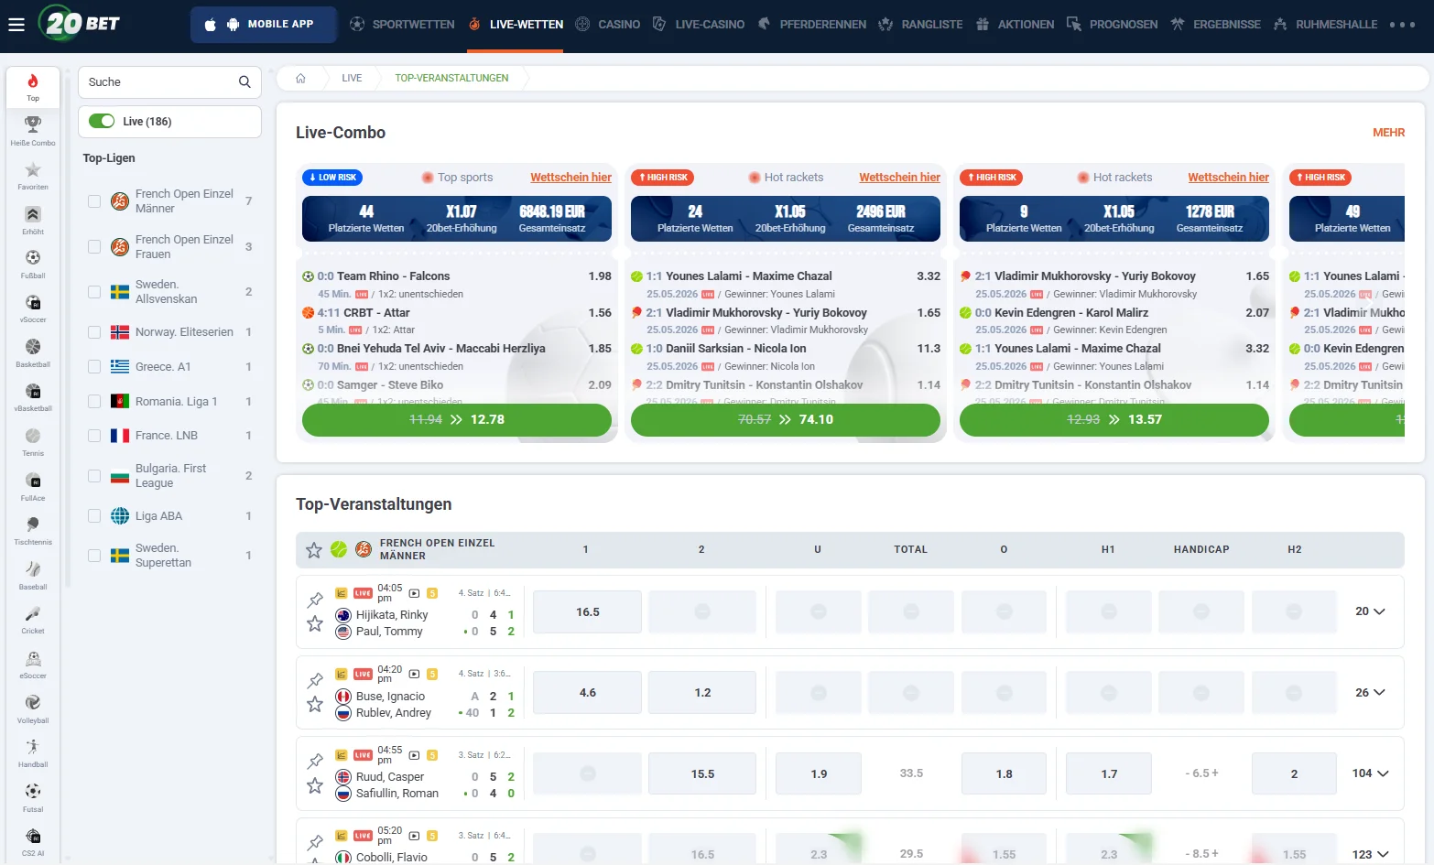Open the Aktionen tab

pos(1015,25)
